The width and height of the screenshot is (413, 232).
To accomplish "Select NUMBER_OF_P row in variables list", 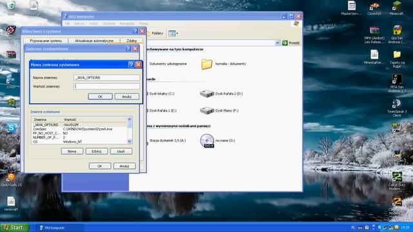I will click(79, 137).
